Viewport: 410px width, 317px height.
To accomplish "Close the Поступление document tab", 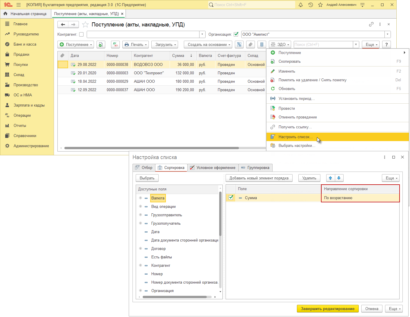I will pos(122,14).
